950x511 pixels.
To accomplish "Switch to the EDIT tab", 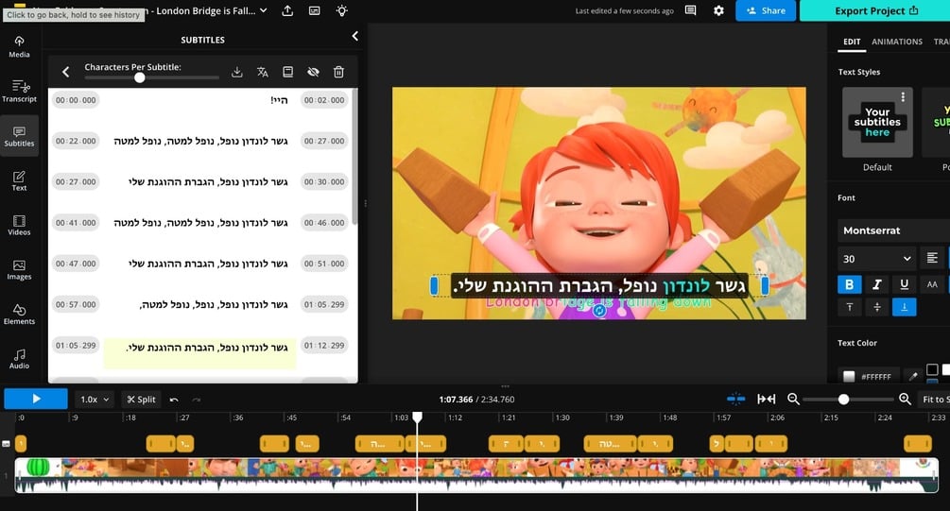I will (x=852, y=42).
